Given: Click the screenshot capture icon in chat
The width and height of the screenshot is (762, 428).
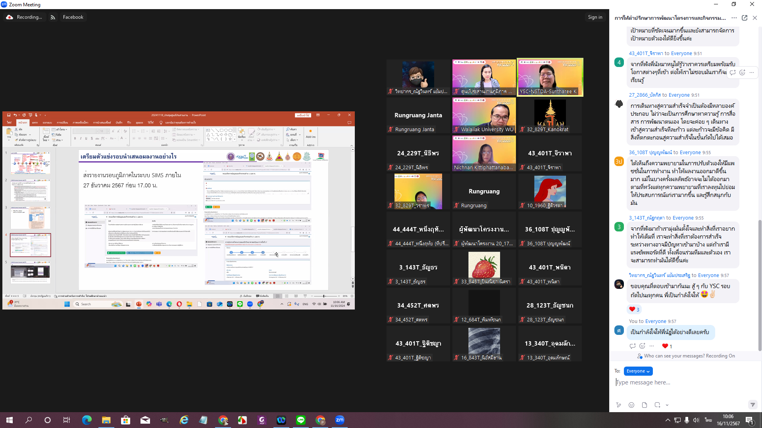Looking at the screenshot, I should (657, 405).
